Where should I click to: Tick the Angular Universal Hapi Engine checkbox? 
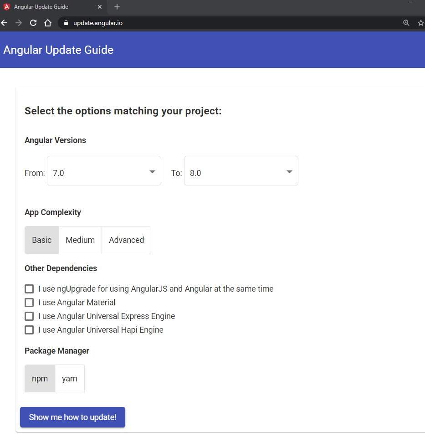(29, 330)
